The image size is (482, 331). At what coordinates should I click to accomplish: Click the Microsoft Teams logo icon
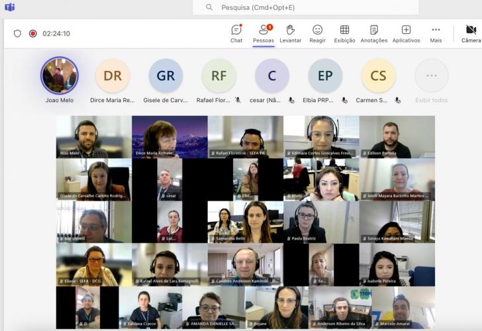click(x=9, y=7)
